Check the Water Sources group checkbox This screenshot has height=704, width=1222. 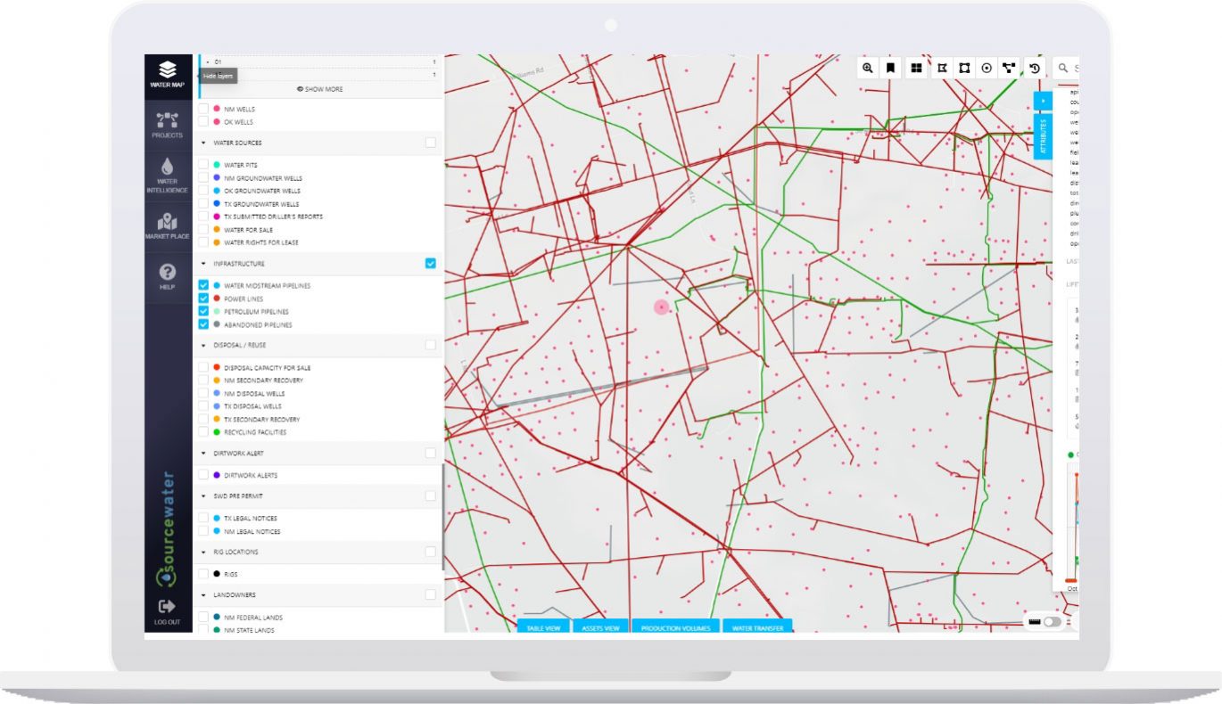pyautogui.click(x=431, y=143)
